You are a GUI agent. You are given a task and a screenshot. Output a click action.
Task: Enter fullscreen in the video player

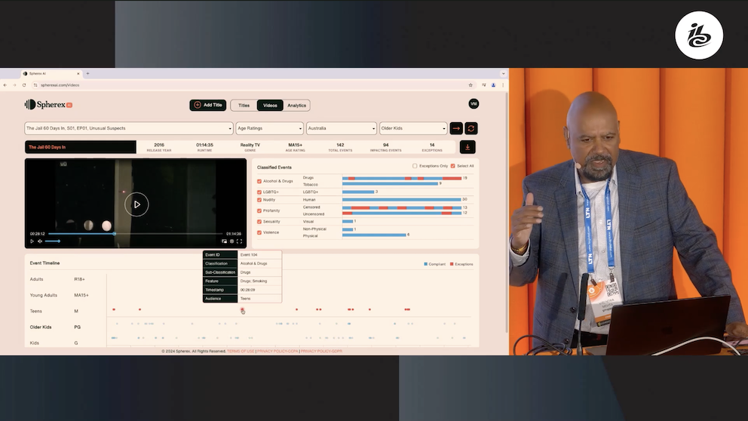(240, 241)
